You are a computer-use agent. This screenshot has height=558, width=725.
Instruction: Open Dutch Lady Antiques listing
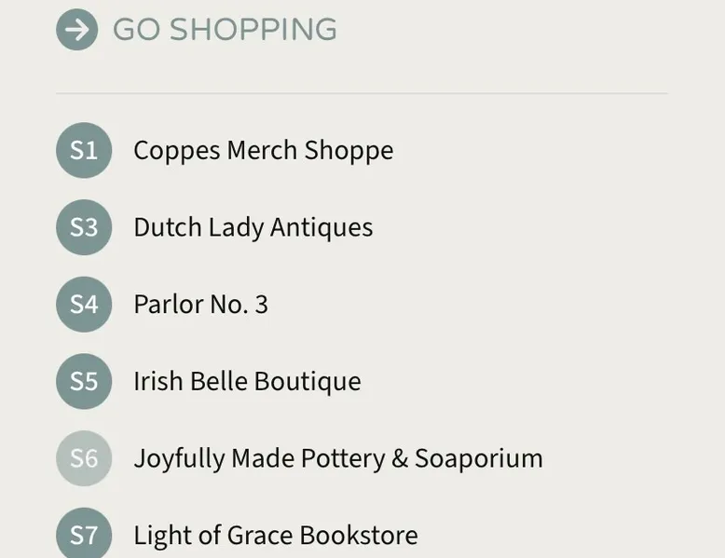(253, 227)
